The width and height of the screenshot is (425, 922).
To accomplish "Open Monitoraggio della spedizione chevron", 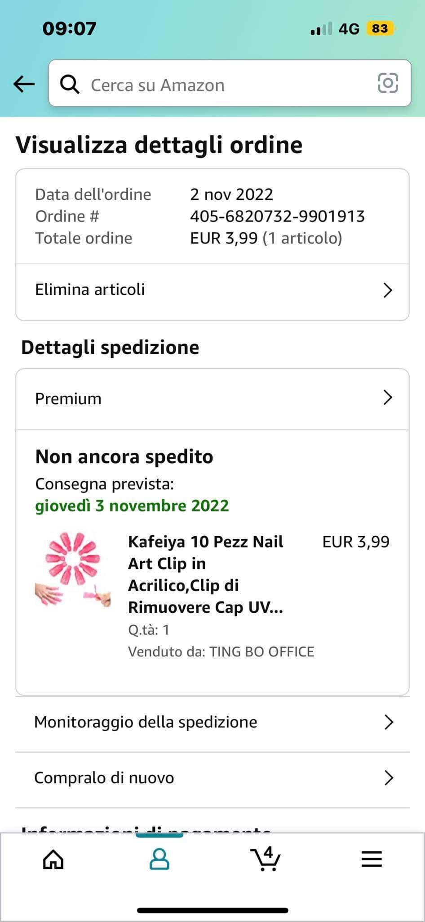I will coord(389,722).
